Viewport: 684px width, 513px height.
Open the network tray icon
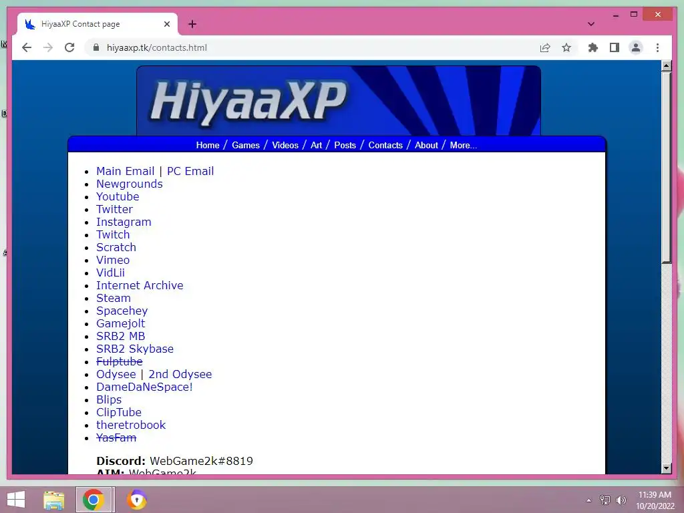[x=605, y=500]
